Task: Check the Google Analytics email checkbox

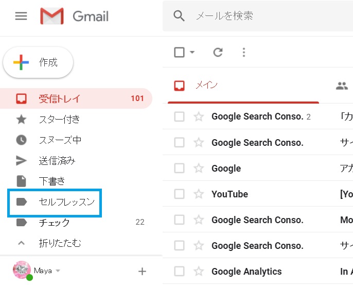Action: point(179,272)
